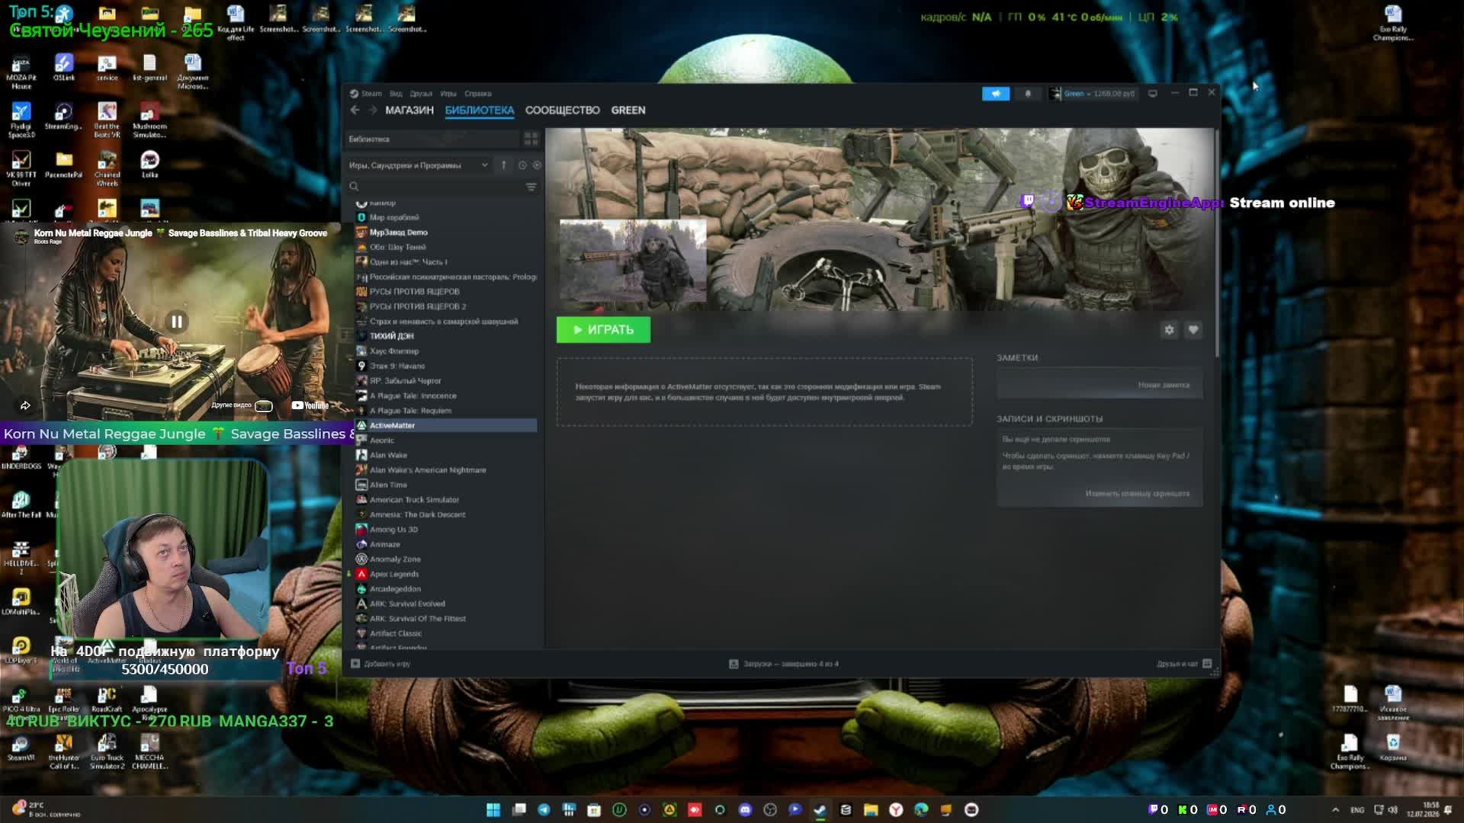The width and height of the screenshot is (1464, 823).
Task: Open the Справка menu
Action: (478, 94)
